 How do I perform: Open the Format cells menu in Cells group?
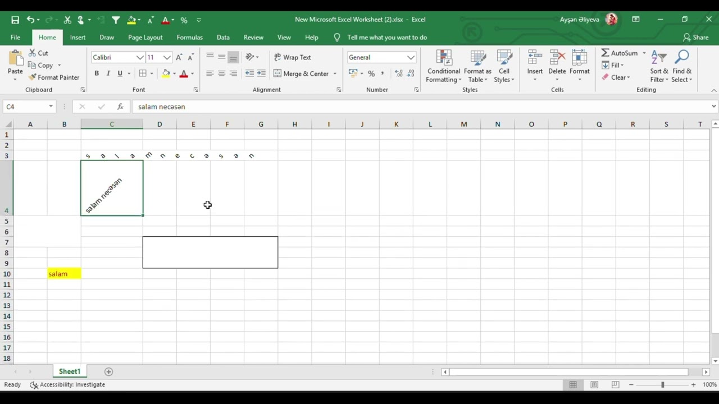[x=580, y=66]
